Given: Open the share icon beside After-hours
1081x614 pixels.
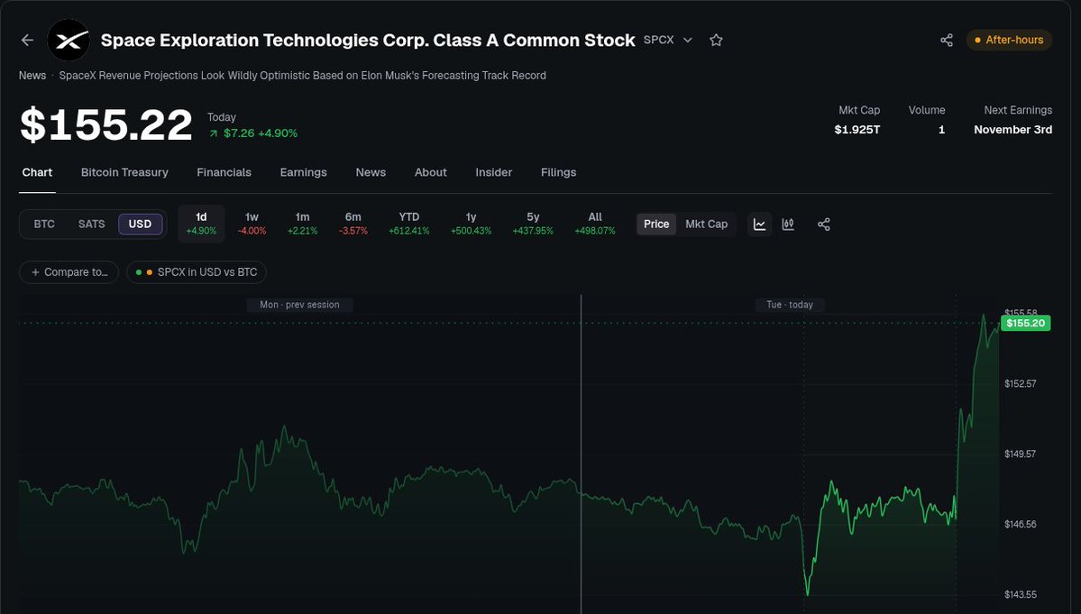Looking at the screenshot, I should click(947, 40).
